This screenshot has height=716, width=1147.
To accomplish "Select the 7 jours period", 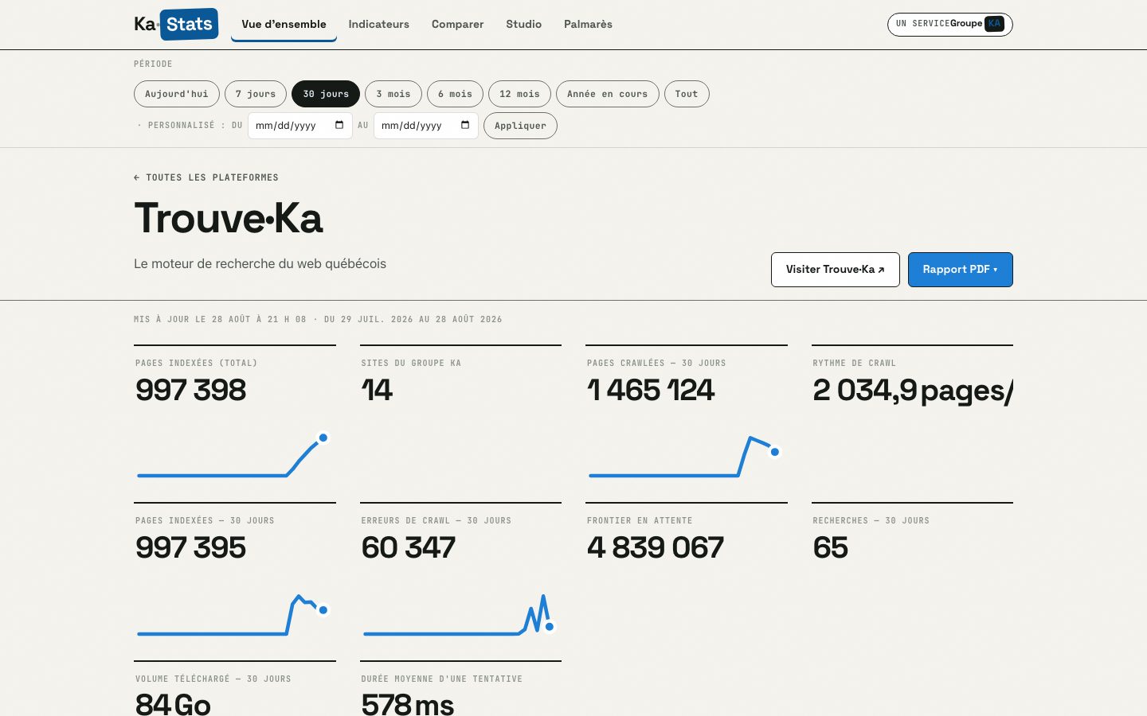I will (x=256, y=94).
